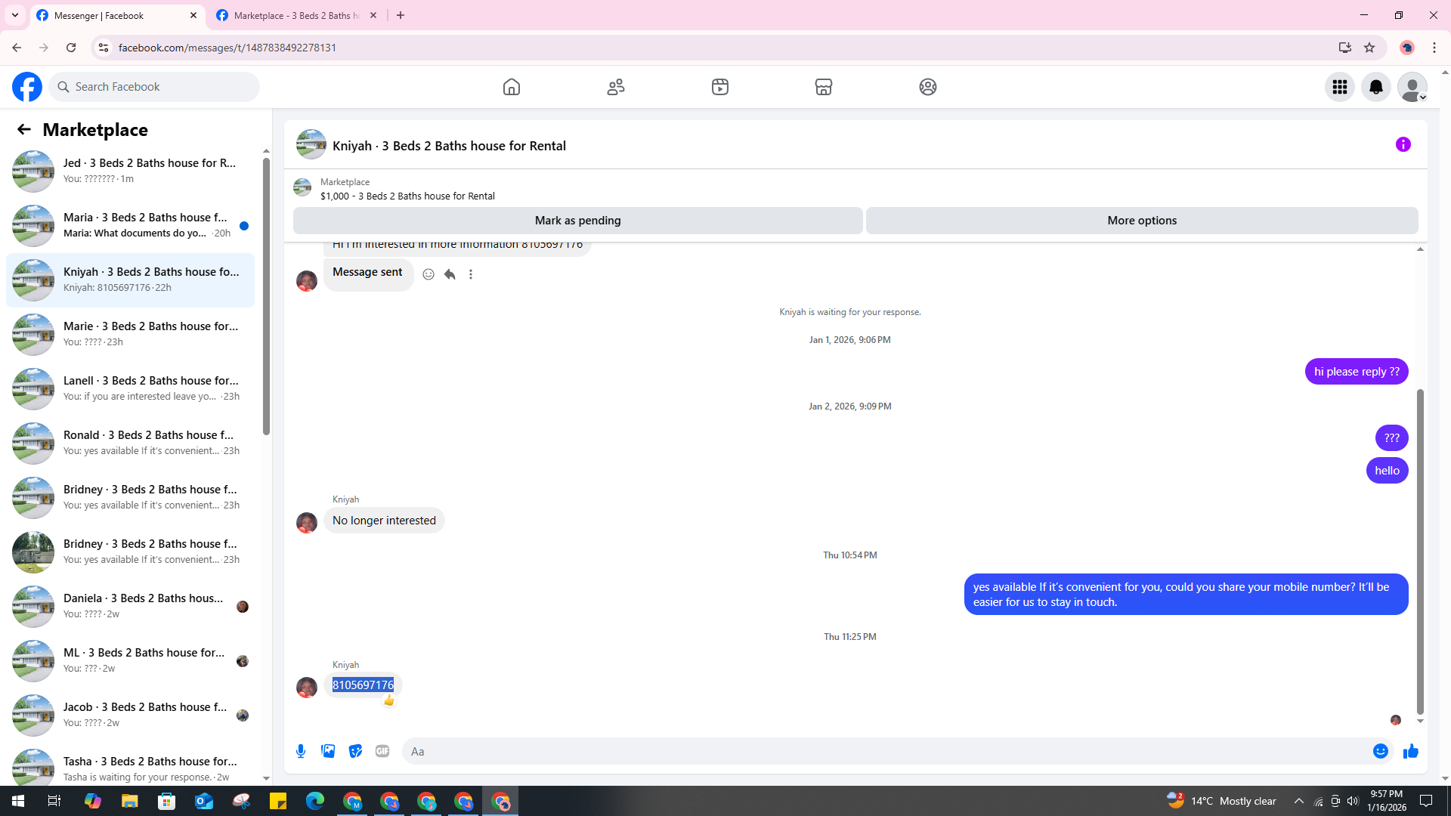The height and width of the screenshot is (816, 1451).
Task: Open conversation information icon
Action: pos(1403,144)
